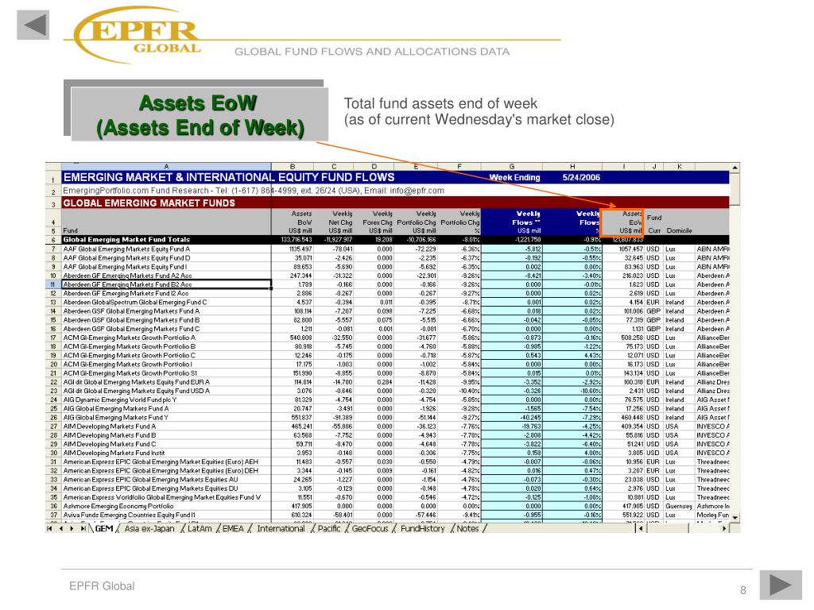Click the GLOBAL EMERGING MARKET FUNDS banner
The width and height of the screenshot is (814, 610).
point(149,203)
